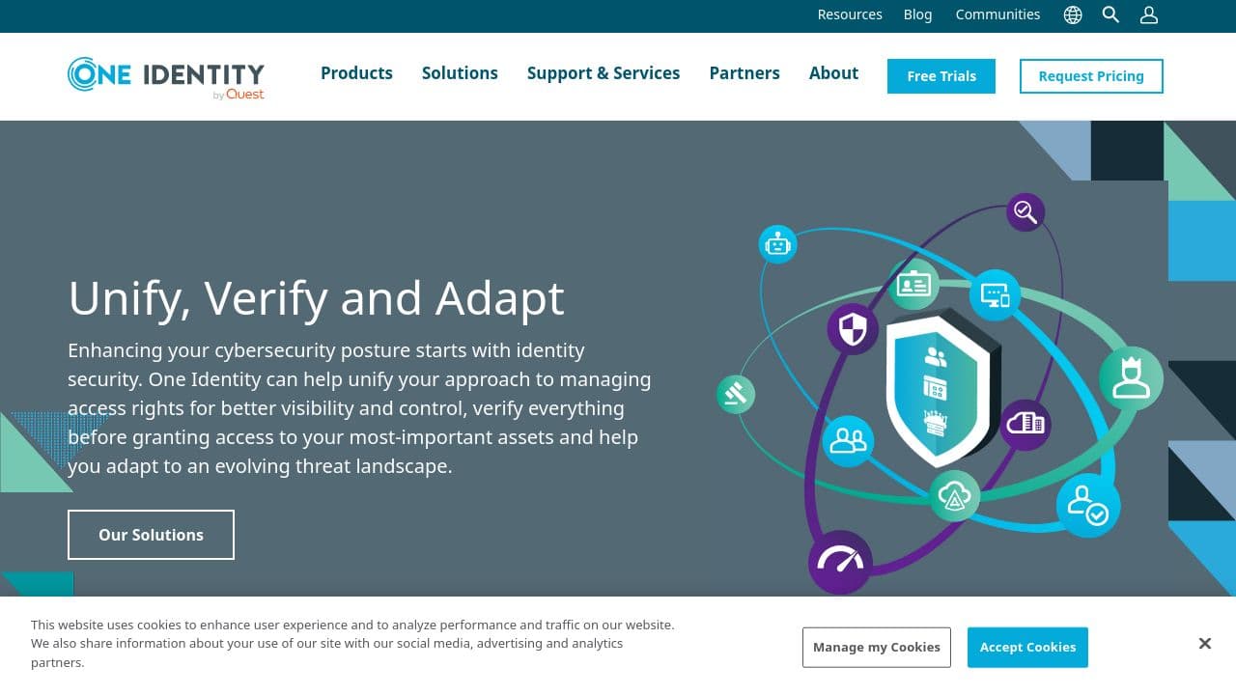Open the Partners menu
Screen dimensions: 1236x695
point(744,73)
